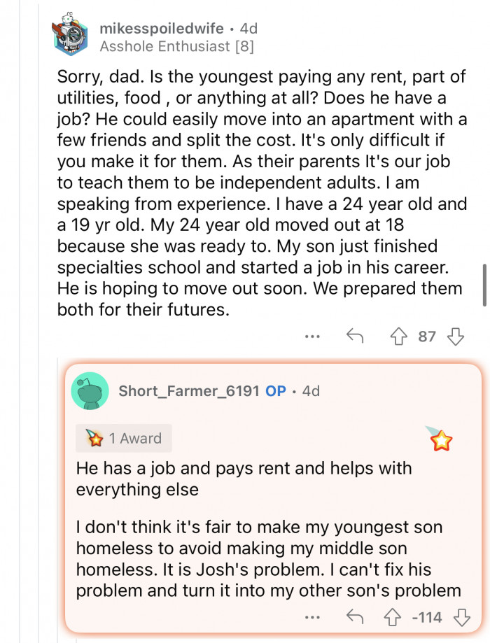Reply to Short_Farmer_6191's comment
This screenshot has height=643, width=490.
[x=355, y=617]
